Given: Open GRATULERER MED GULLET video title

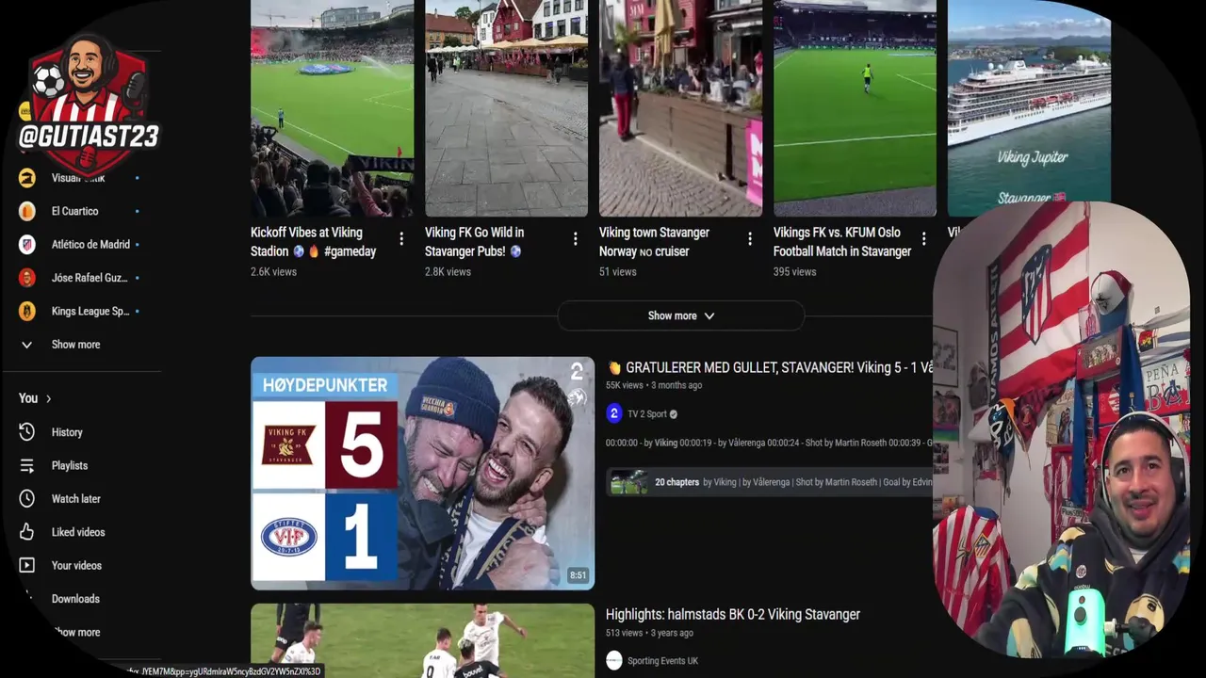Looking at the screenshot, I should [x=770, y=367].
